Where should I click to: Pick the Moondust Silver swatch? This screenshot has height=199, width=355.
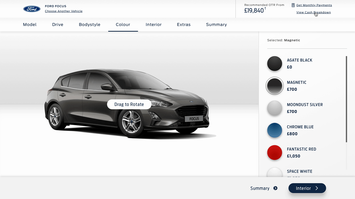click(x=275, y=108)
